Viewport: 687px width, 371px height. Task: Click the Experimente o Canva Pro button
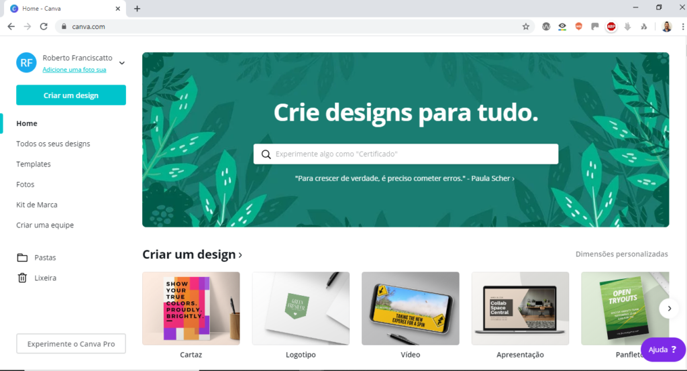[71, 344]
